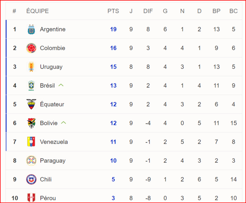Click Argentine's 19 points value
Image resolution: width=246 pixels, height=203 pixels.
[x=113, y=29]
